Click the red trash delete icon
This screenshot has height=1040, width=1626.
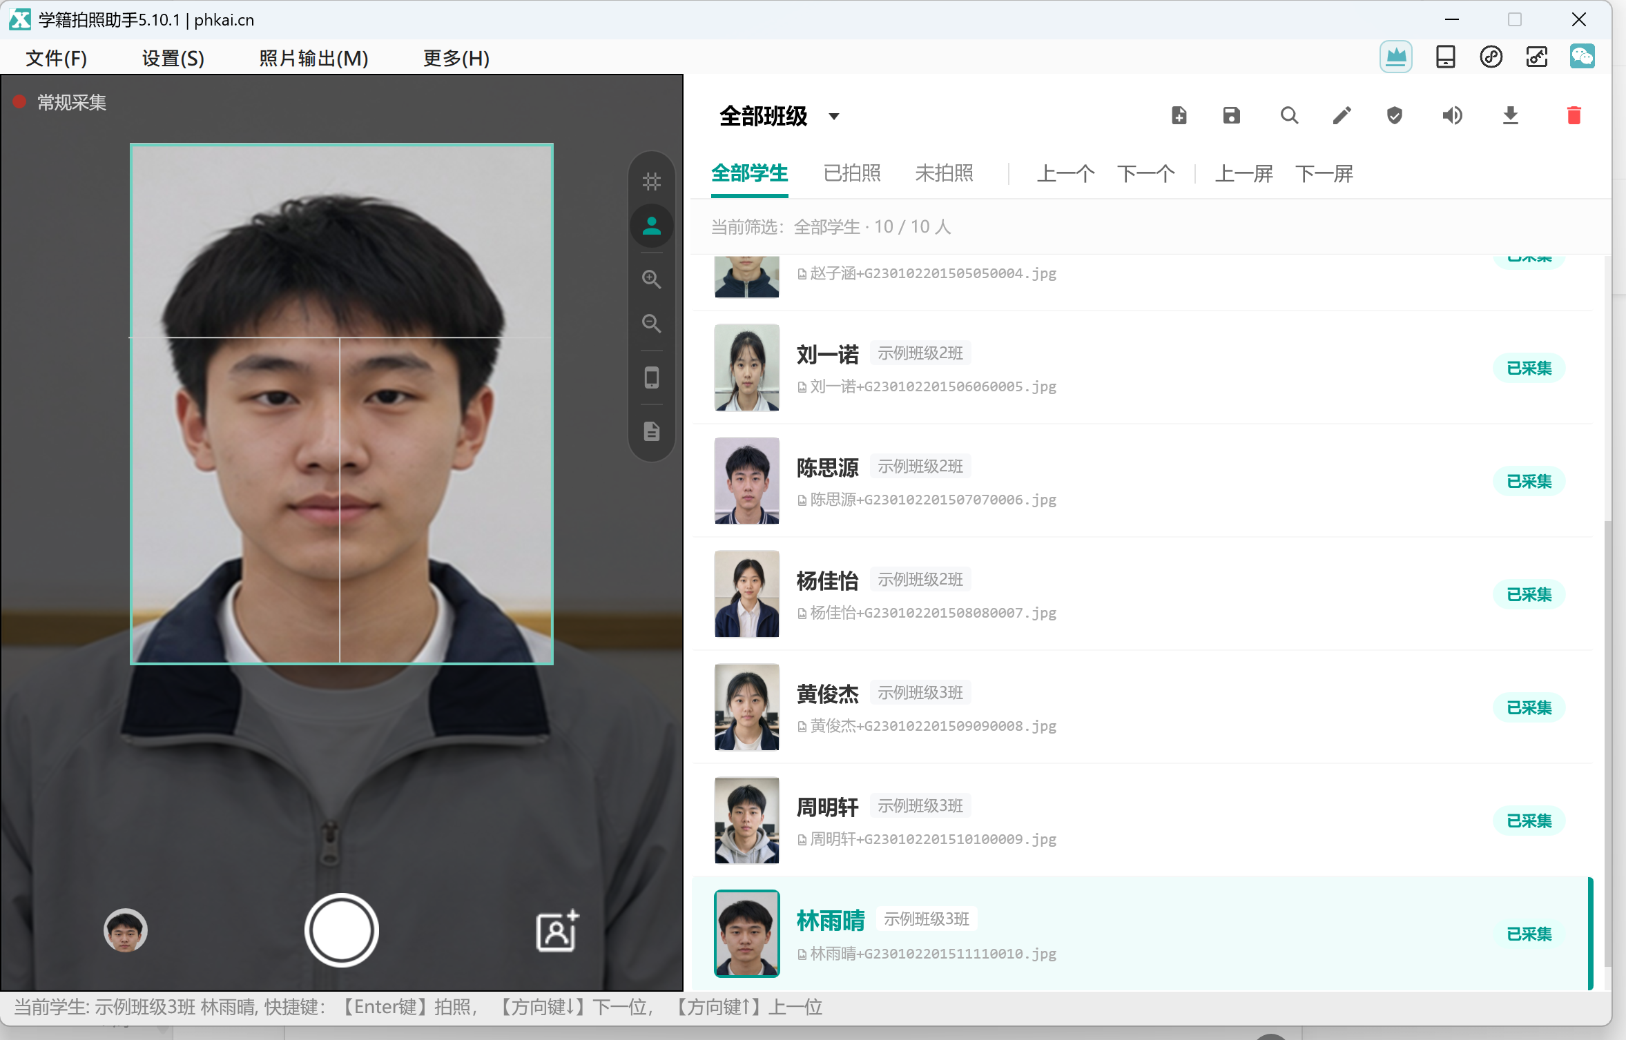[1574, 115]
